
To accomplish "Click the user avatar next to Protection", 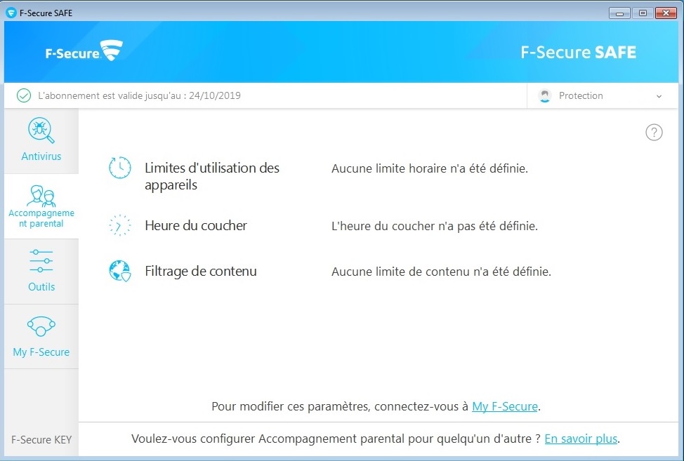I will point(544,95).
